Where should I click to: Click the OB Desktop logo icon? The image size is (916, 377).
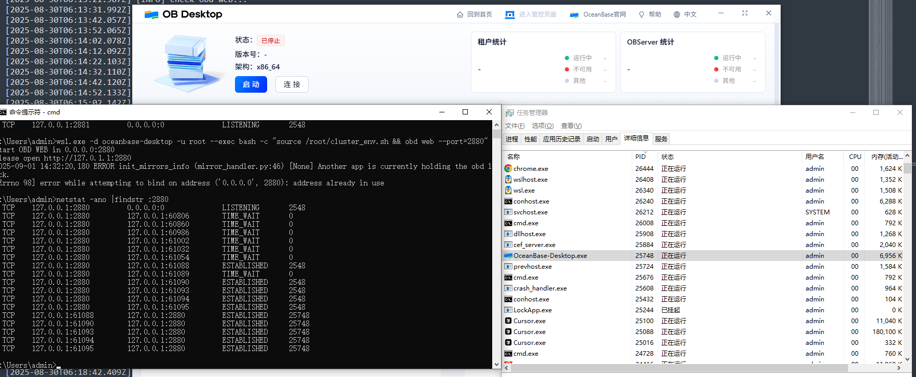151,15
